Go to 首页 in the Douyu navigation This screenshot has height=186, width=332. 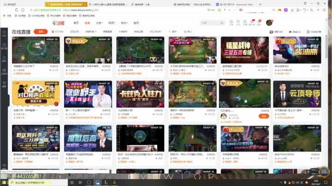point(76,23)
